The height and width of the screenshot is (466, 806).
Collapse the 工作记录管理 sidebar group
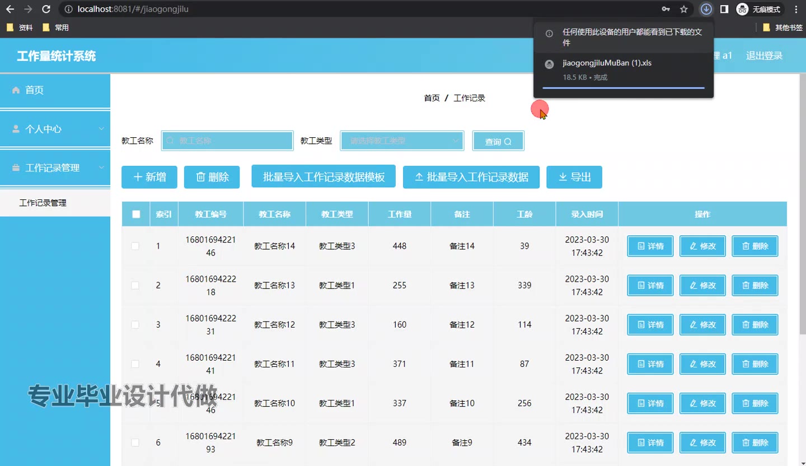[55, 167]
